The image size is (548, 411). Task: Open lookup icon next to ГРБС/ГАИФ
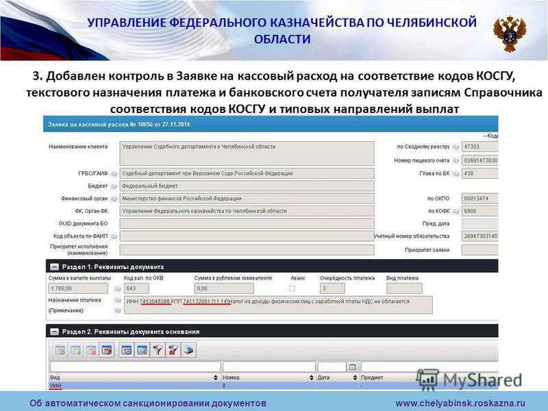coord(114,174)
